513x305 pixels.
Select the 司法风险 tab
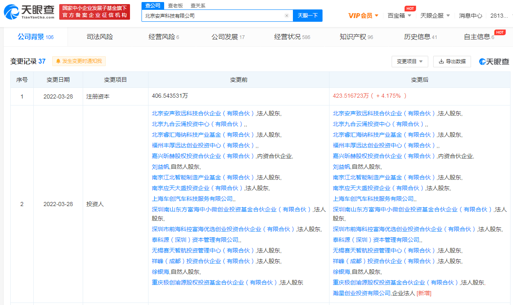click(x=100, y=37)
